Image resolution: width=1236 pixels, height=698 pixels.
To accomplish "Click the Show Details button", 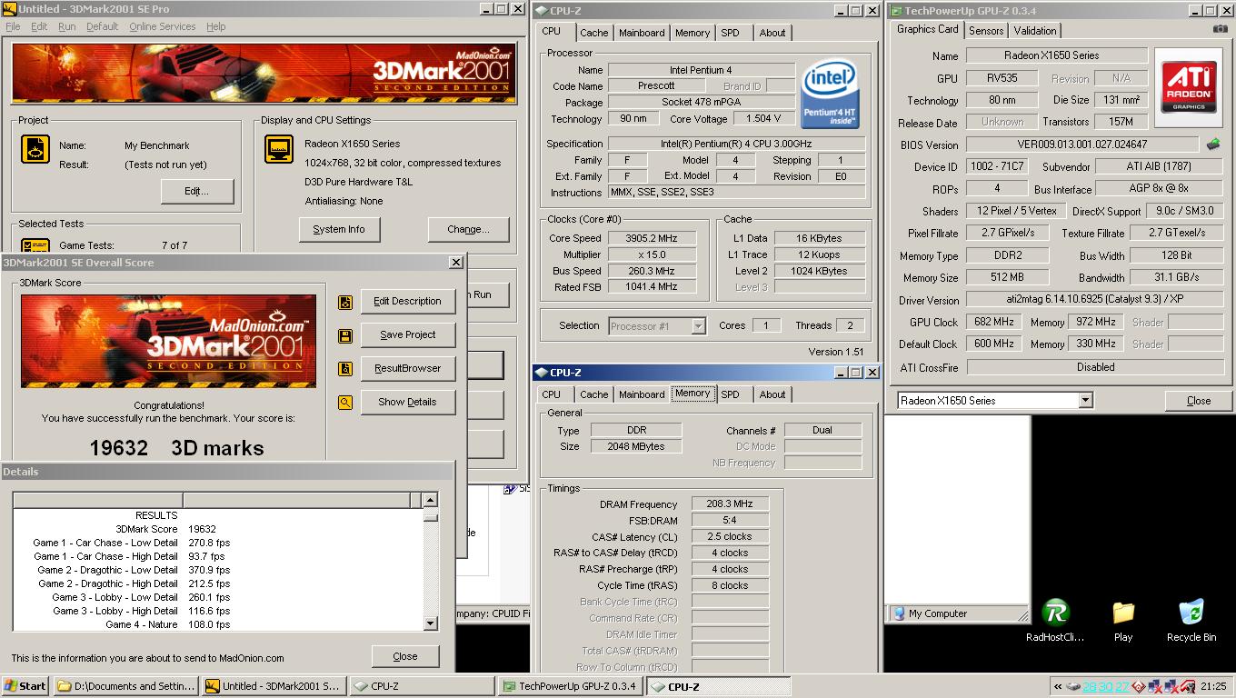I will [x=408, y=403].
